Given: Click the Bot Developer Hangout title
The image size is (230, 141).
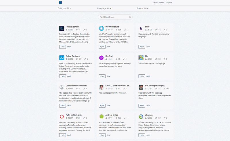Looking at the screenshot, I should 155,86.
